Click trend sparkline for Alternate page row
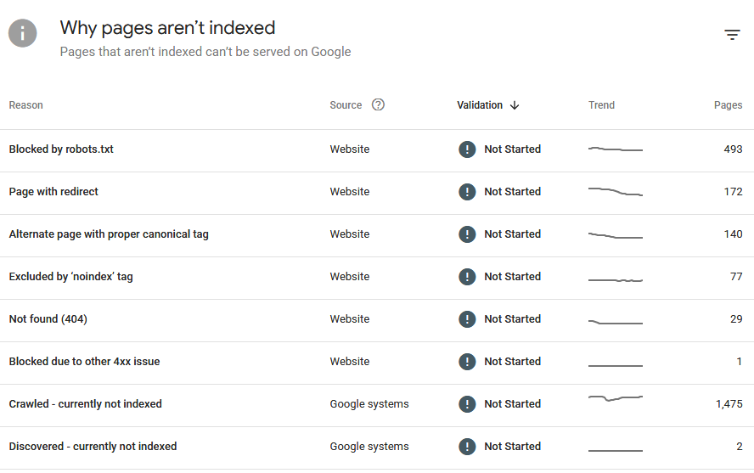 (x=616, y=235)
